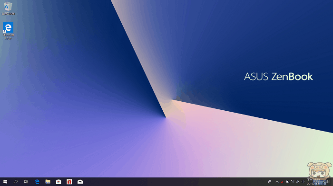This screenshot has width=333, height=186.
Task: Open Task View from the taskbar
Action: (26, 182)
